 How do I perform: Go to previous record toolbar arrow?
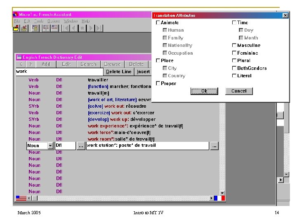(x=74, y=28)
